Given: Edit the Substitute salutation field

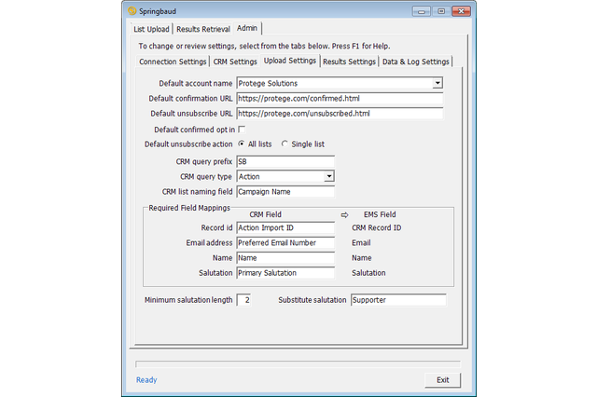Looking at the screenshot, I should pyautogui.click(x=397, y=300).
